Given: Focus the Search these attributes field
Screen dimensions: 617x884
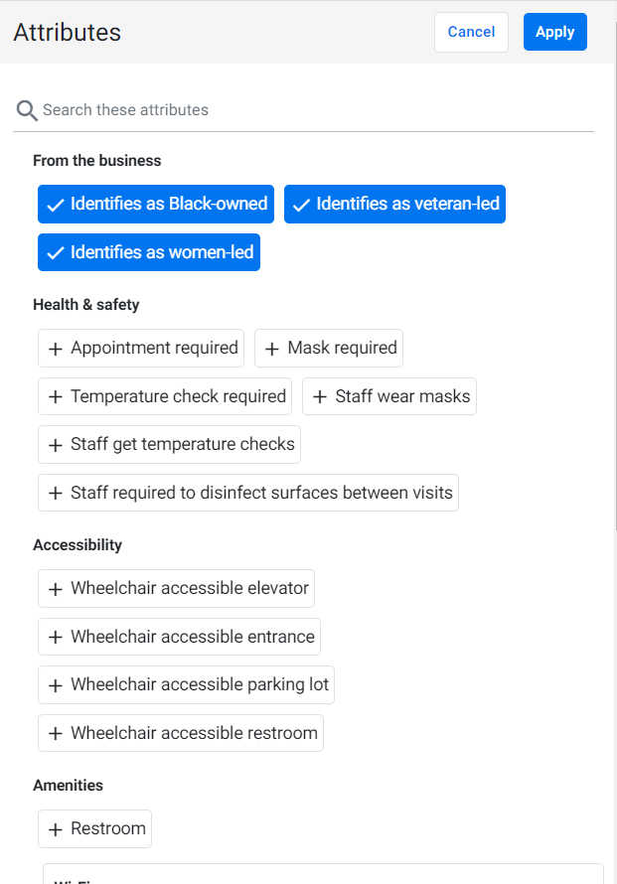Looking at the screenshot, I should click(303, 110).
